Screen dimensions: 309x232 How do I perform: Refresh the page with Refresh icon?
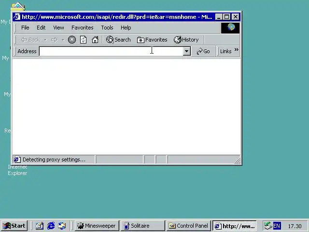(84, 40)
